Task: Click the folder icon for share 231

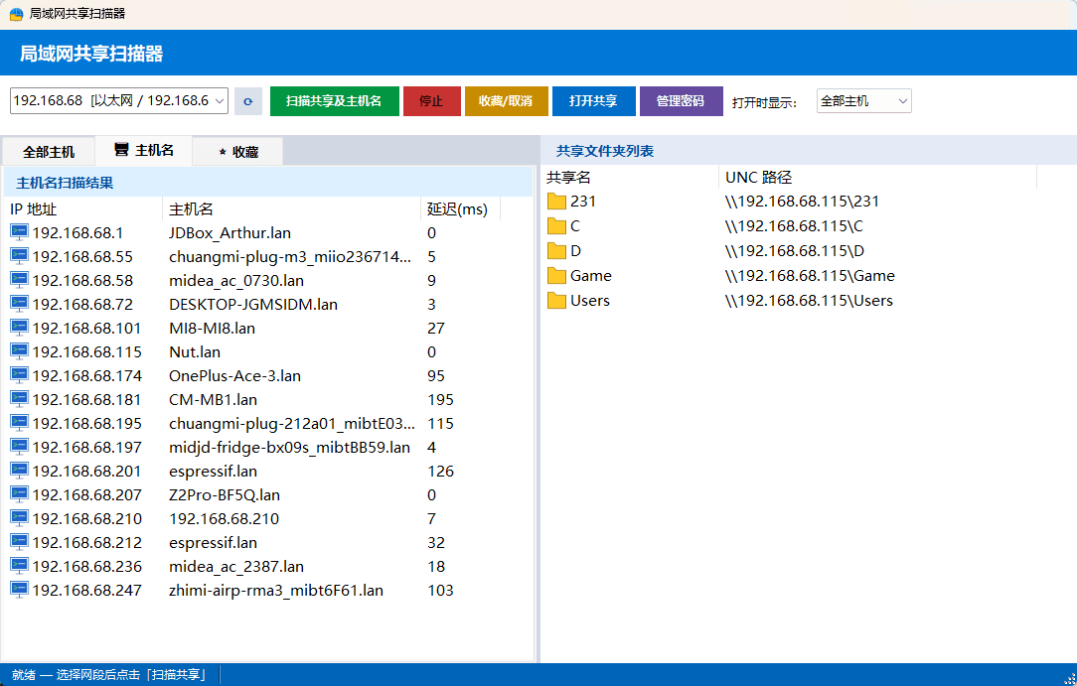Action: tap(556, 202)
